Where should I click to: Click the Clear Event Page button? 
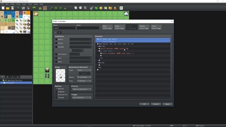coord(156,27)
